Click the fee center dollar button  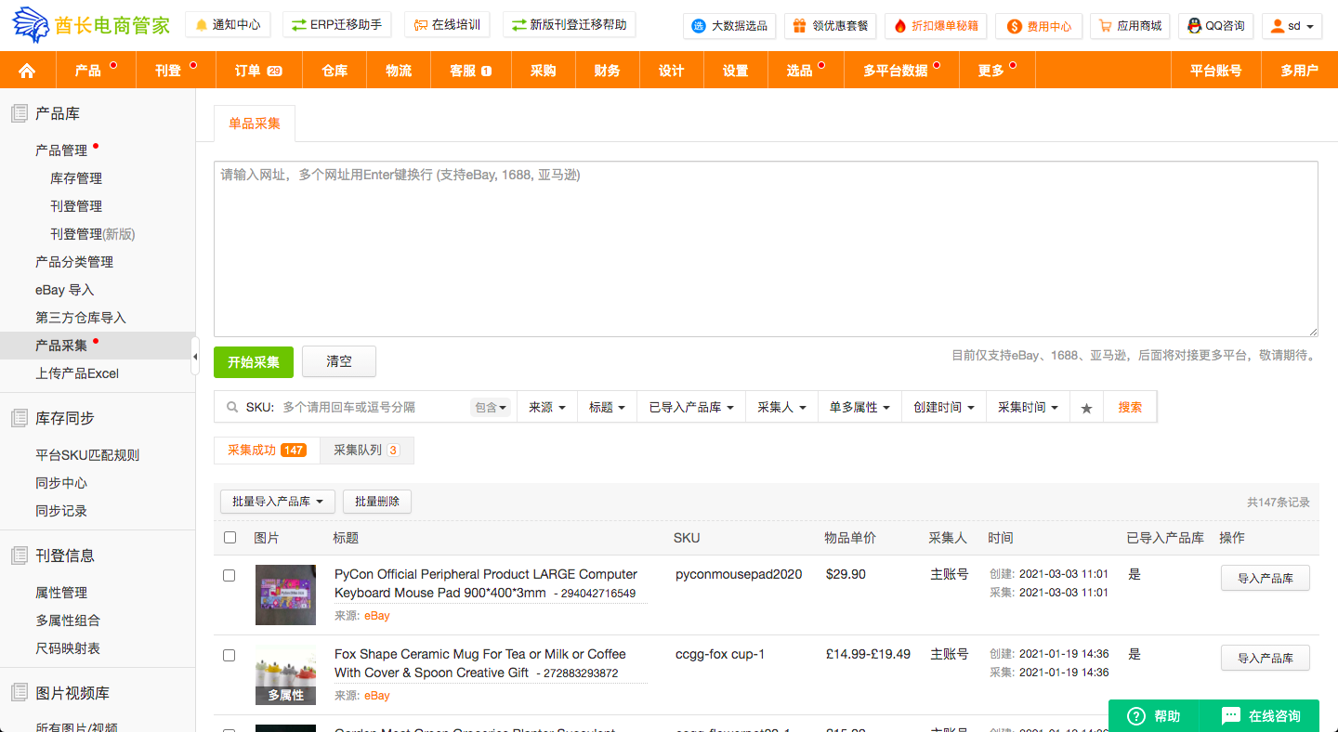click(x=1039, y=26)
